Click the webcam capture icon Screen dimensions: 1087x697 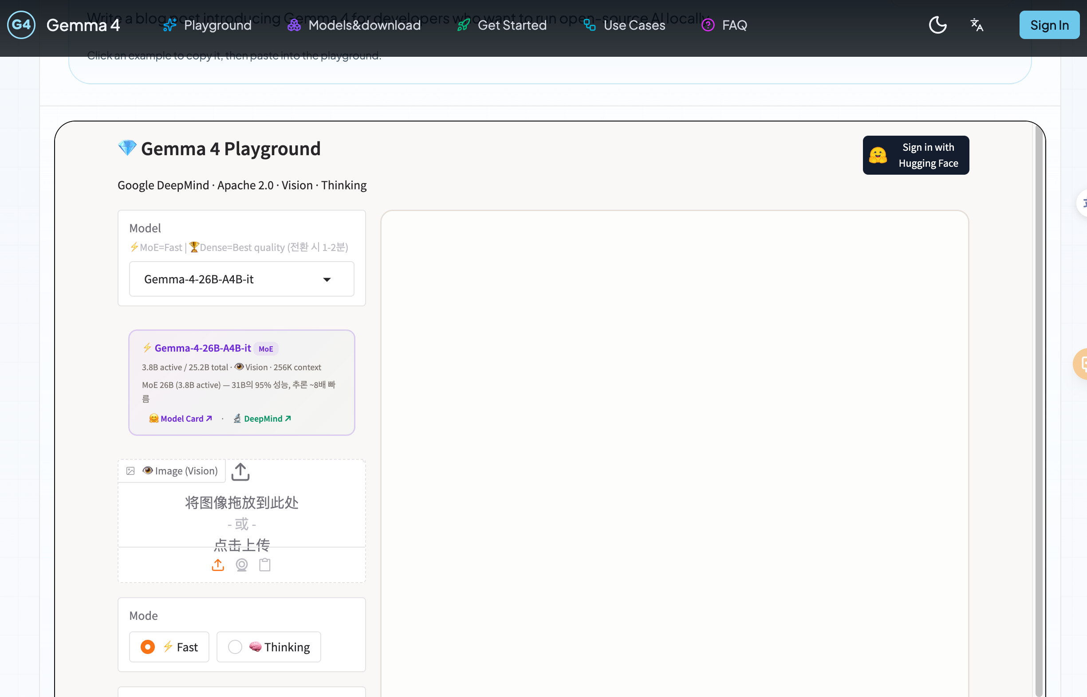(242, 565)
